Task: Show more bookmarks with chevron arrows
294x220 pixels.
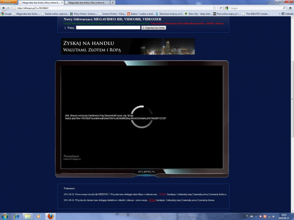Action: (279, 14)
